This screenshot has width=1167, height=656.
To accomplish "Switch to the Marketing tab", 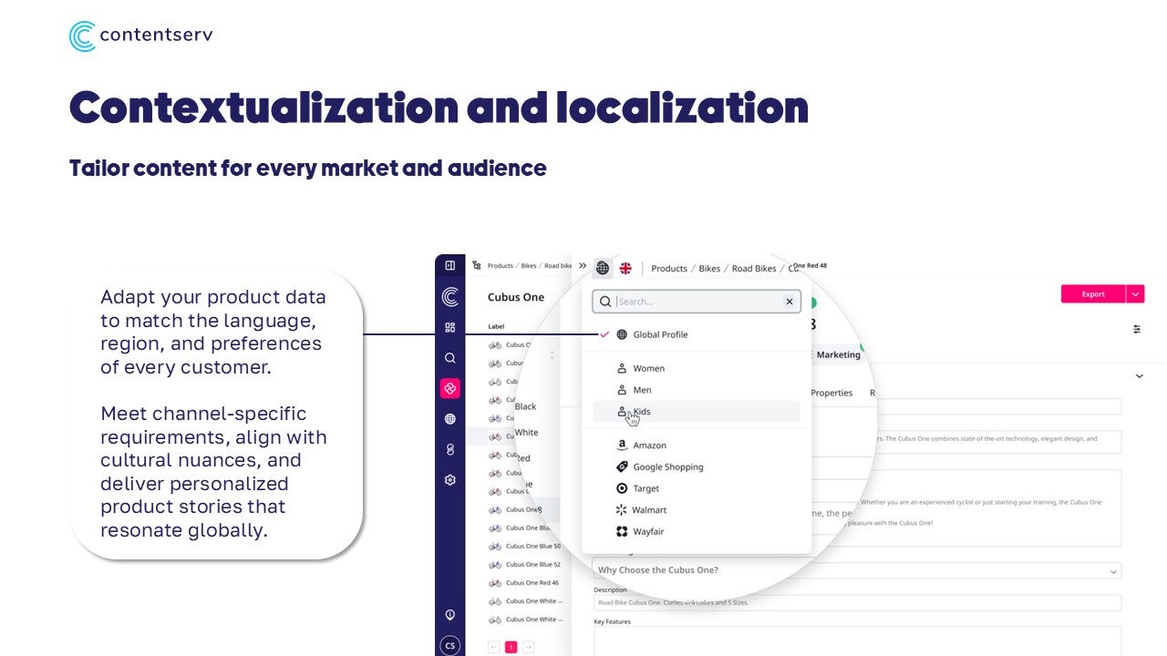I will pyautogui.click(x=838, y=354).
